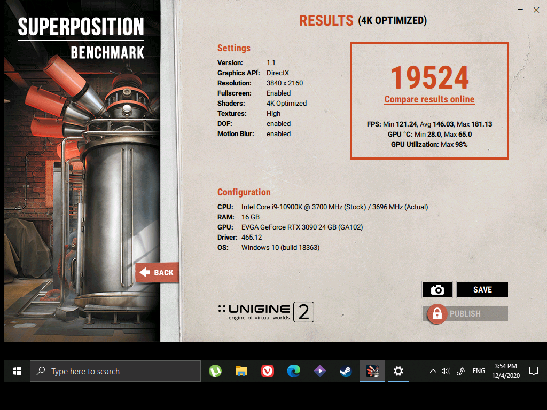The image size is (547, 410).
Task: Open Settings gear in the taskbar
Action: pos(398,372)
